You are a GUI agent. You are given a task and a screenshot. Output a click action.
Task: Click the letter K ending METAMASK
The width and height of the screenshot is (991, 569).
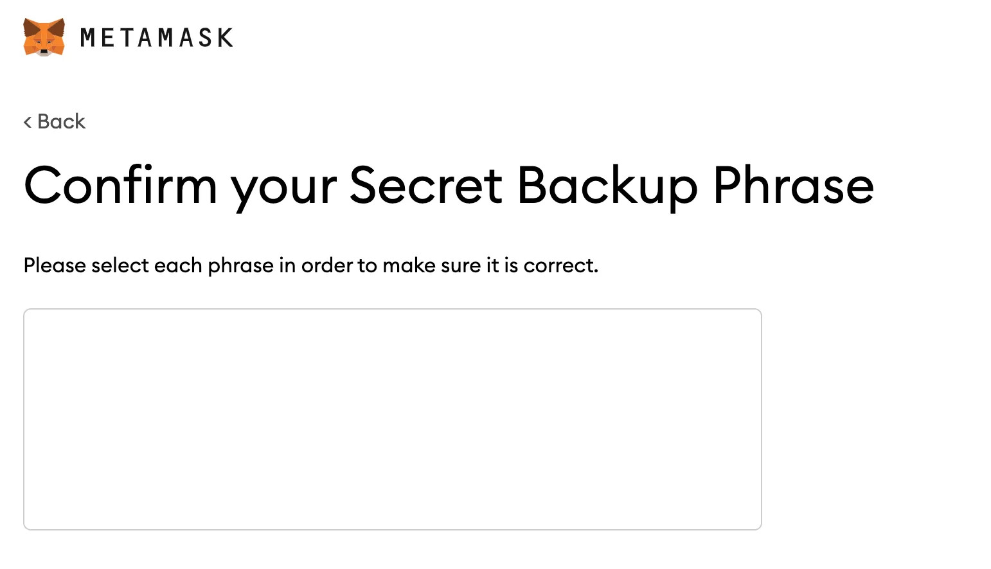coord(226,38)
